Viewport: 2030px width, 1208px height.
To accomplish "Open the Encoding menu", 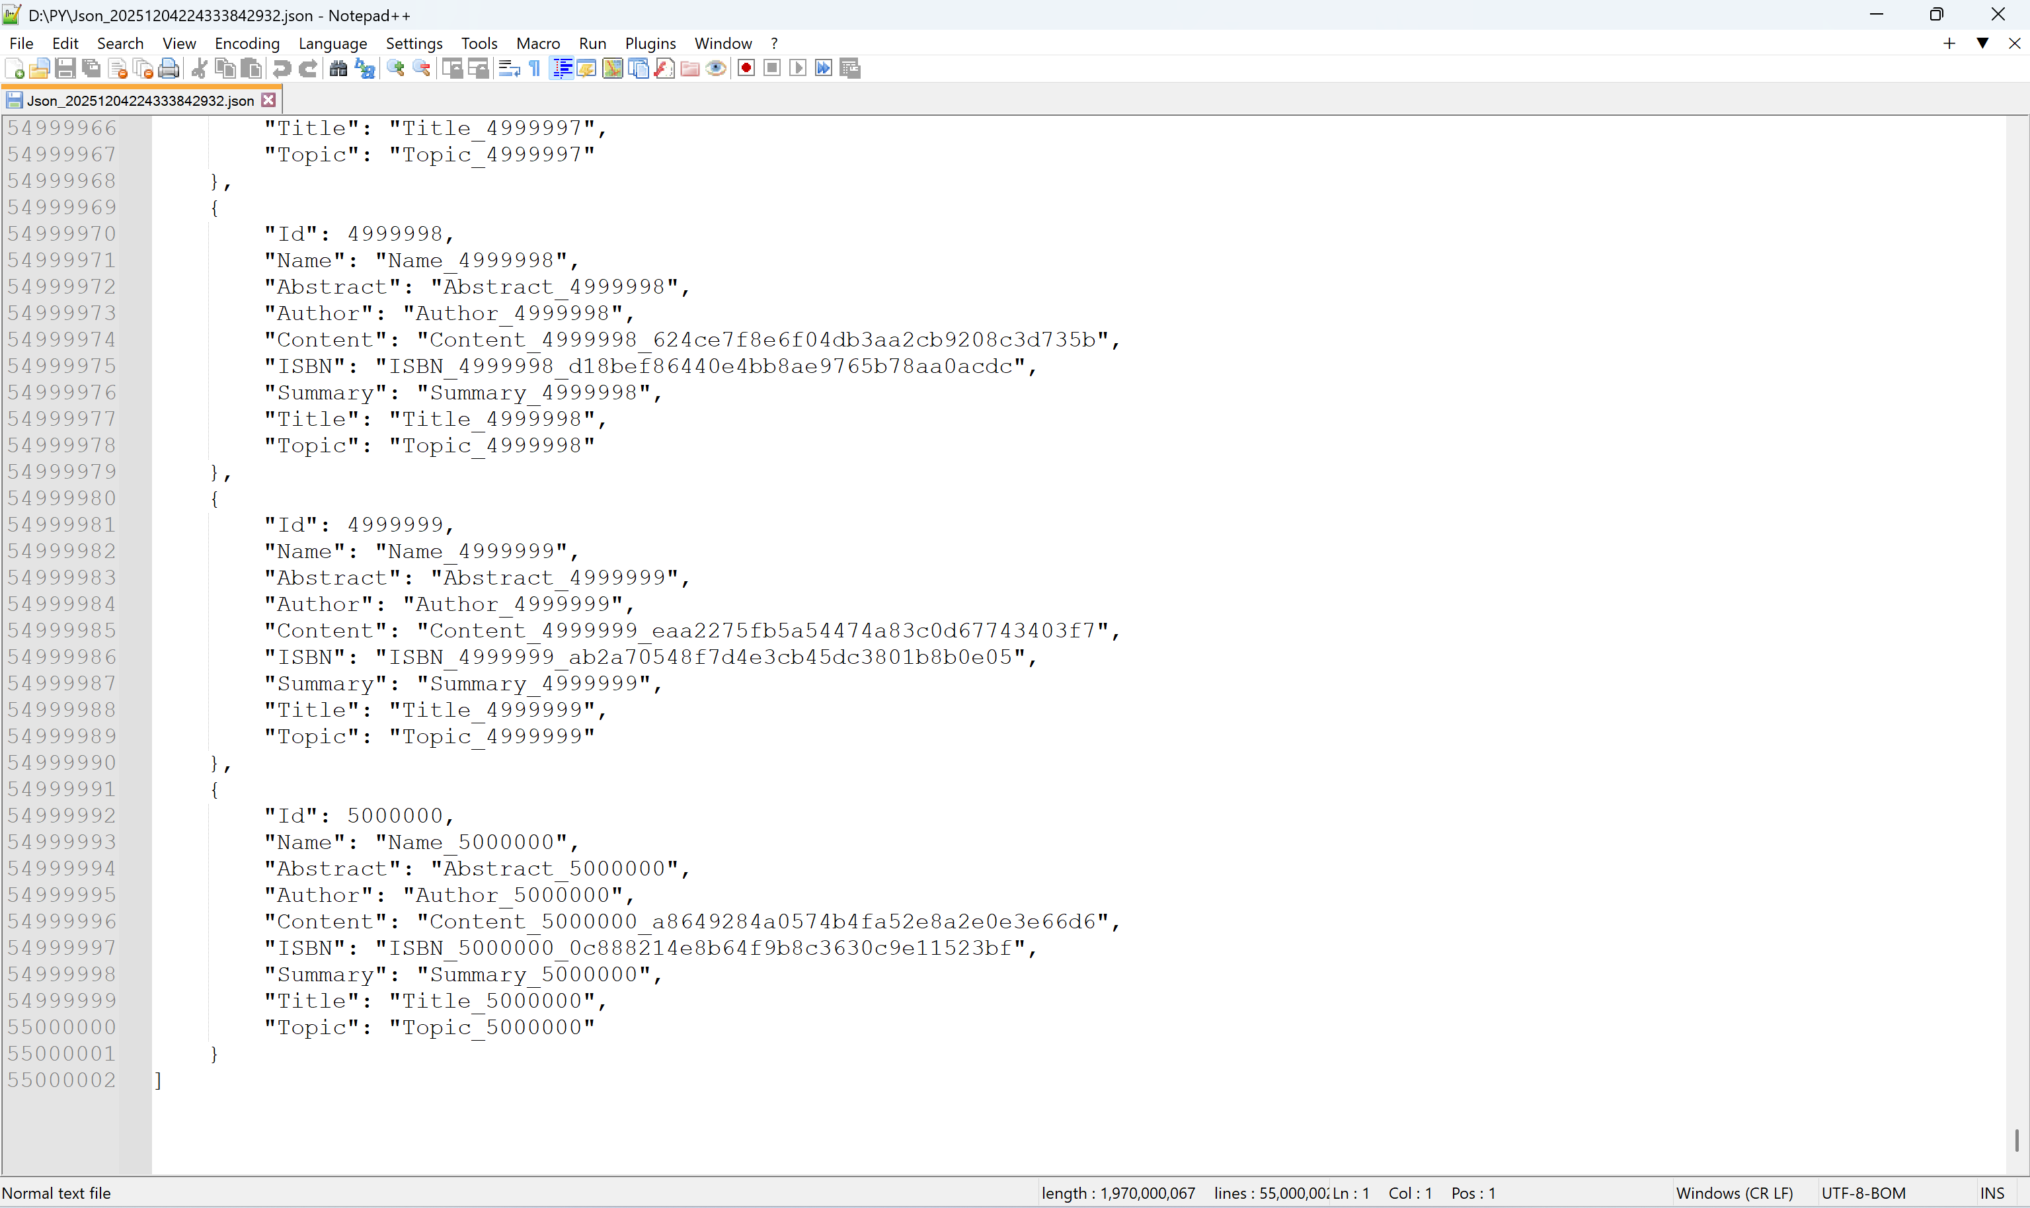I will coord(247,43).
